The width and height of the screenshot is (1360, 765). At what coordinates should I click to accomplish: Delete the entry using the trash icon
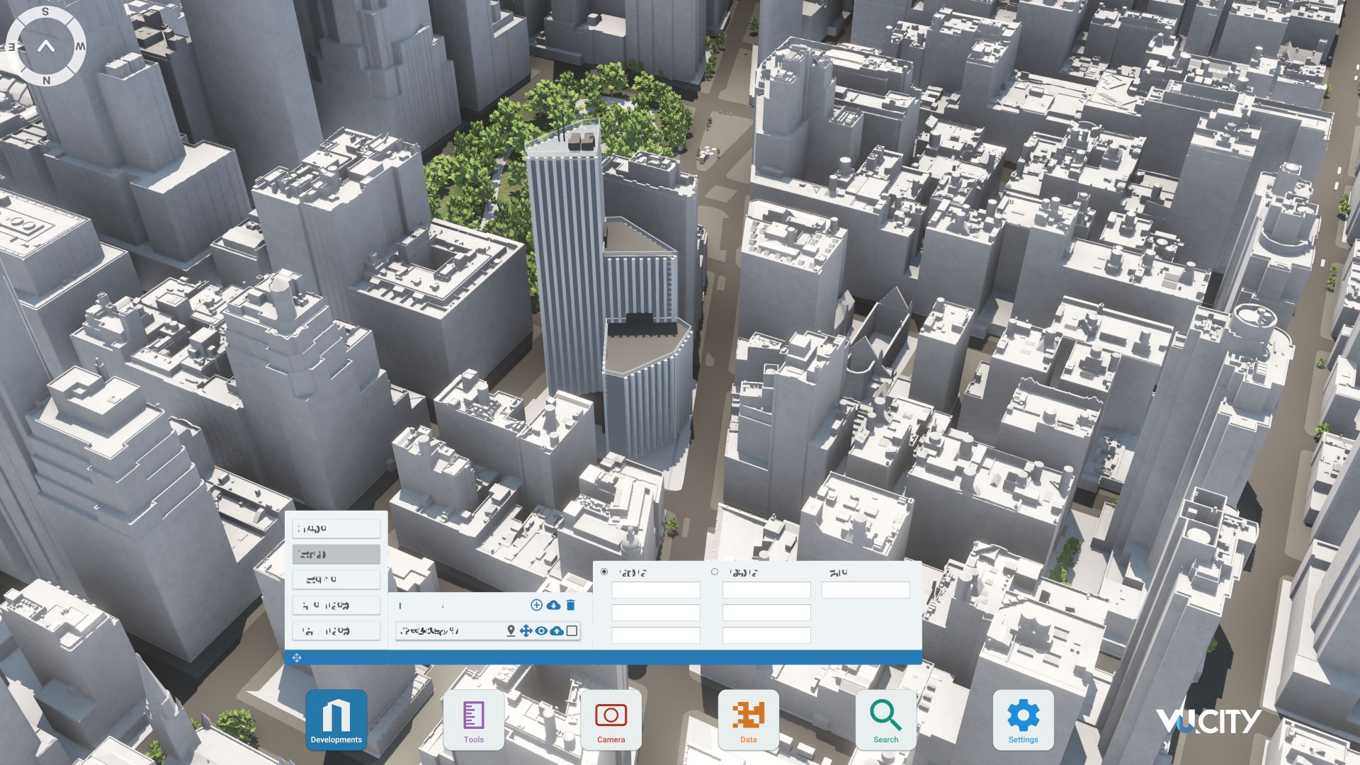(x=572, y=606)
